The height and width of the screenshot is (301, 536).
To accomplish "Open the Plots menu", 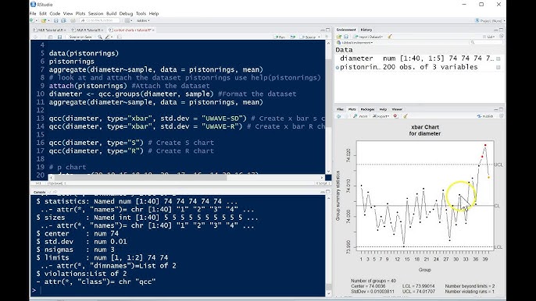I will [80, 14].
